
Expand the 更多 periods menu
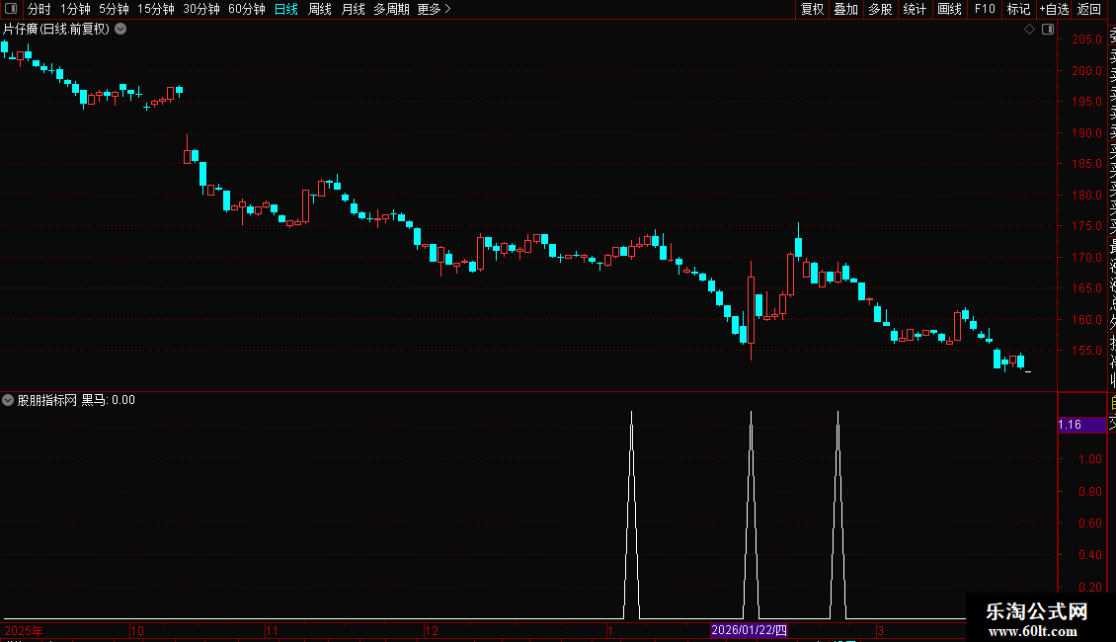point(434,9)
